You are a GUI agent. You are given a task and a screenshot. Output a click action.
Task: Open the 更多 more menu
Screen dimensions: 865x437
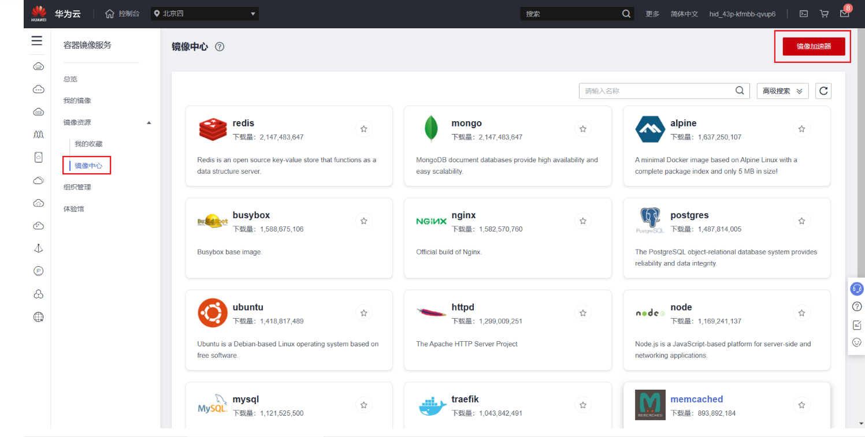652,14
